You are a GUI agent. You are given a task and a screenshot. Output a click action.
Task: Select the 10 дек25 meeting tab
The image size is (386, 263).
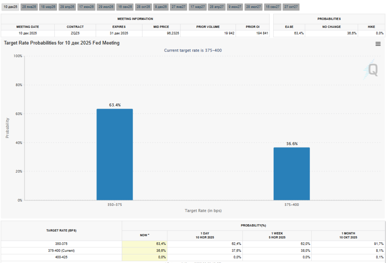(11, 7)
